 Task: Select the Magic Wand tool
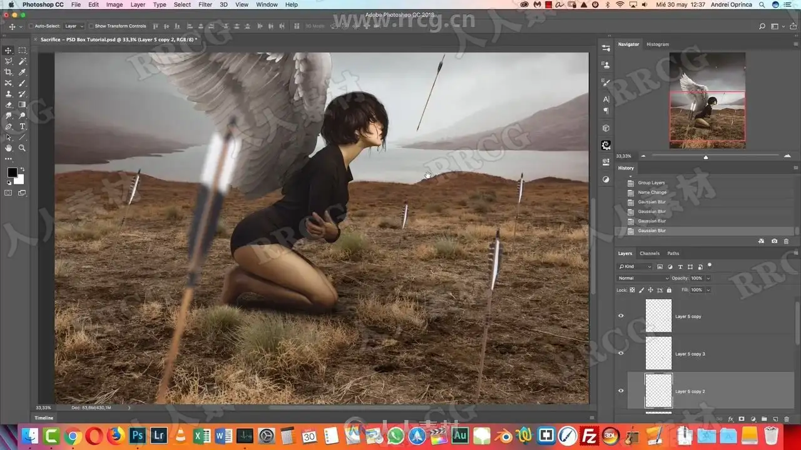point(22,61)
